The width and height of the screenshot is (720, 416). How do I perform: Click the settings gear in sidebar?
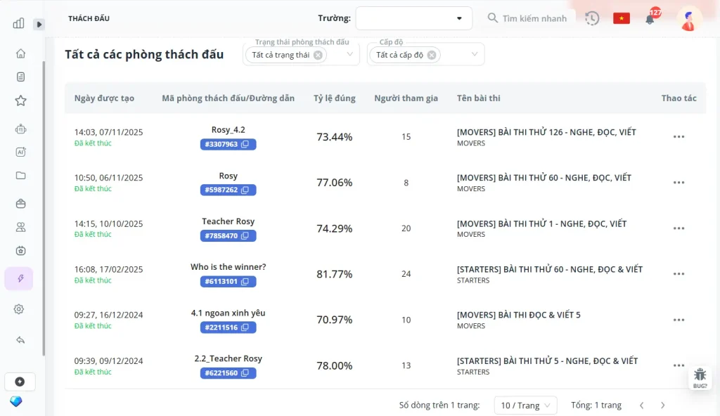click(19, 309)
